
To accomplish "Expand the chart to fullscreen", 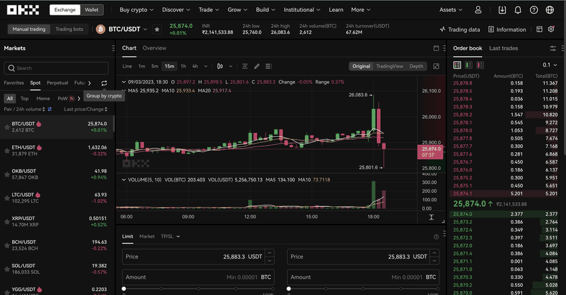I will (436, 66).
